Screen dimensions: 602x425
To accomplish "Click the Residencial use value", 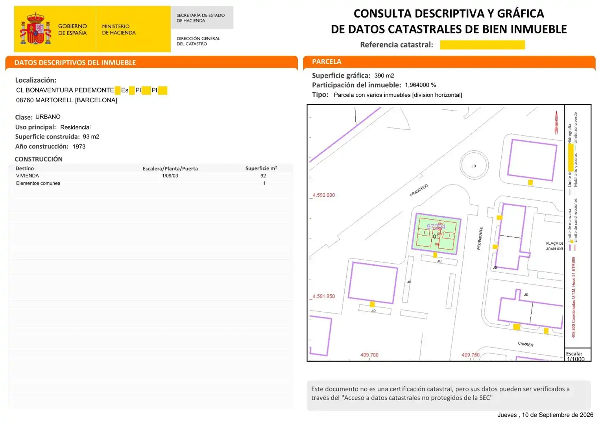I will pos(75,127).
